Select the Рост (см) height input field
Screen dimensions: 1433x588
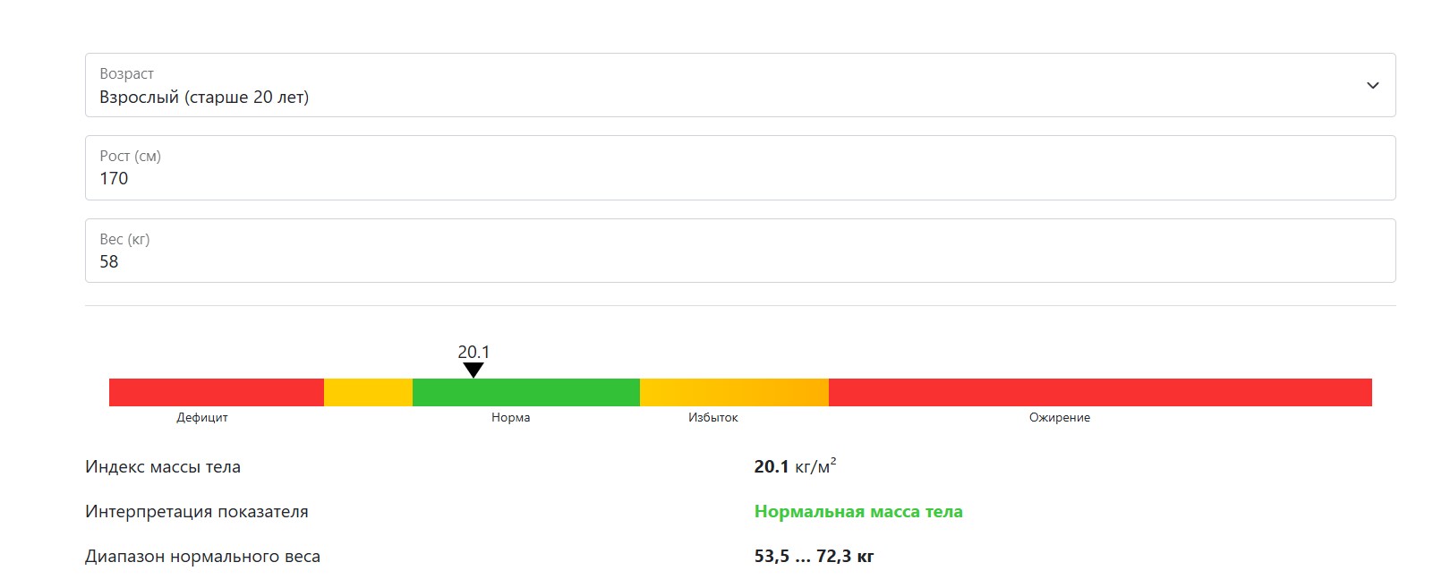point(740,167)
